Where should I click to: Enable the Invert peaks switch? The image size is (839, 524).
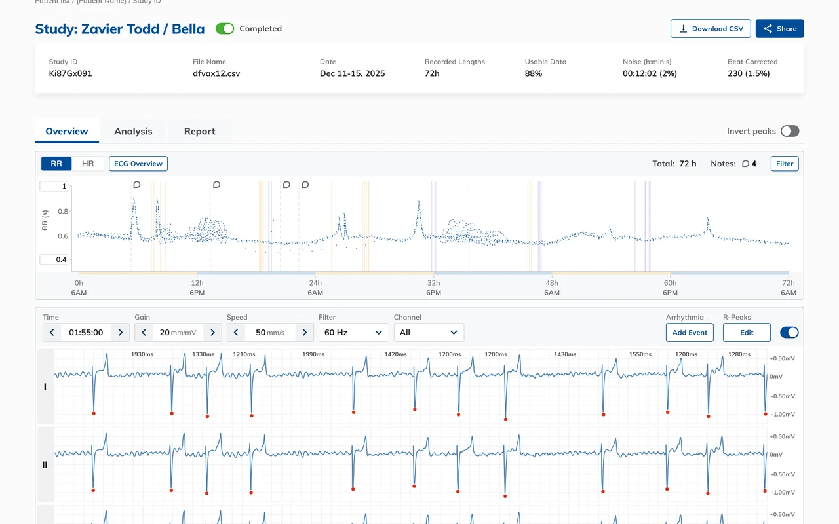pos(790,131)
